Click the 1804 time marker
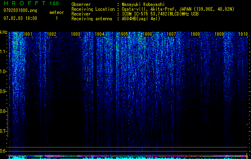Viewport: 251px width, 159px height. 100,34
